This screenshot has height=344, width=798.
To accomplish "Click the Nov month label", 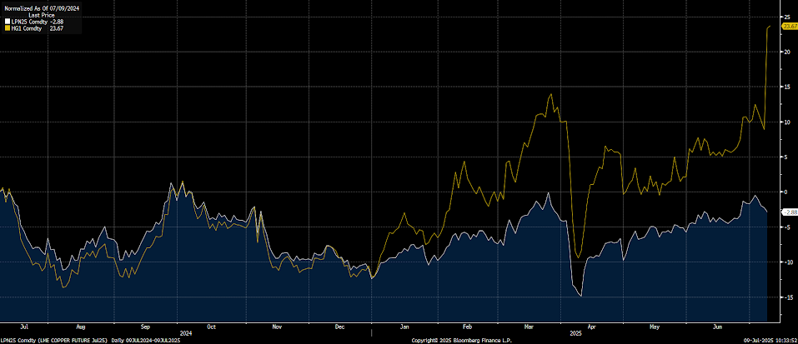I will coord(278,327).
